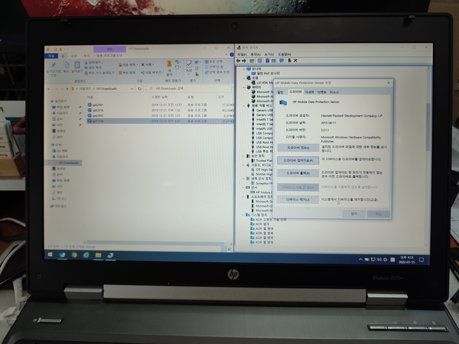The width and height of the screenshot is (459, 344).
Task: Open recent locations dropdown arrow
Action: [62, 89]
